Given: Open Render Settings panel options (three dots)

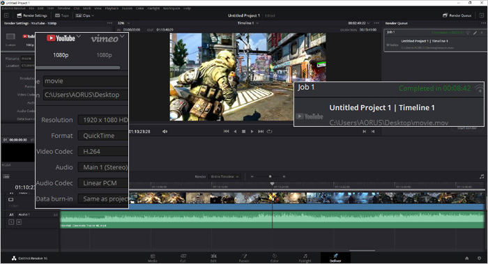Looking at the screenshot, I should [109, 23].
